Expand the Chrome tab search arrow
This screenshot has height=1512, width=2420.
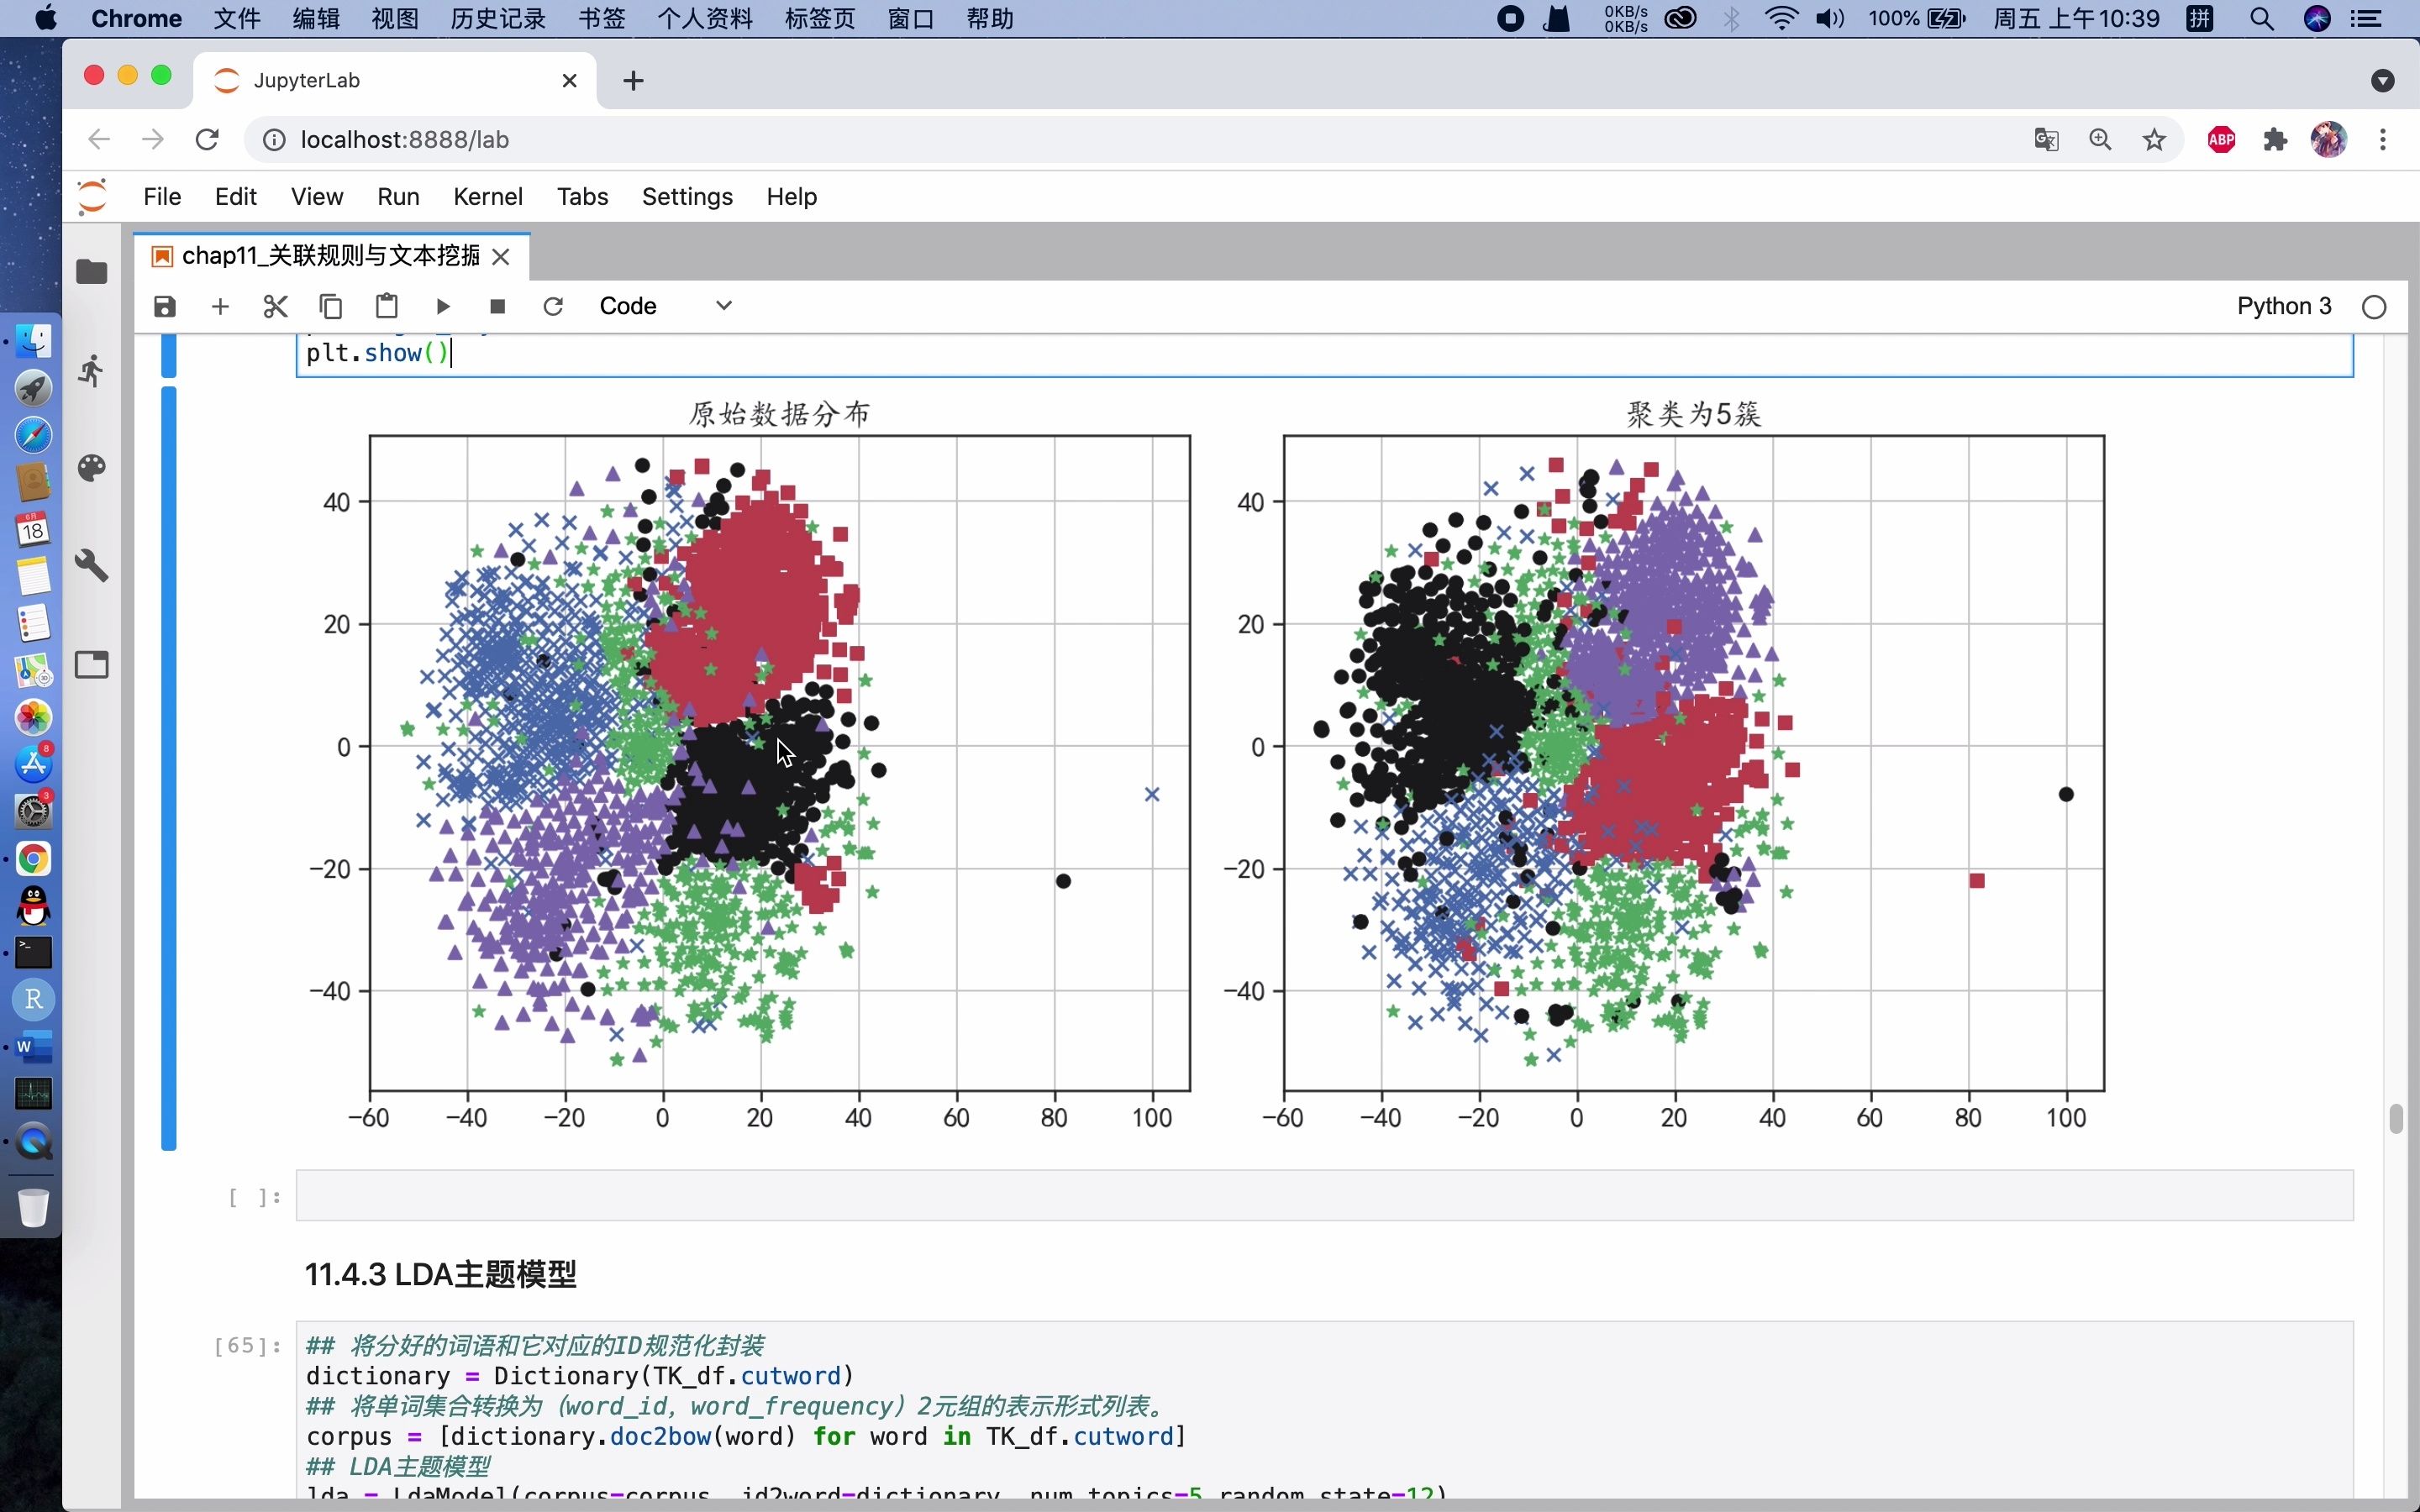pyautogui.click(x=2382, y=81)
